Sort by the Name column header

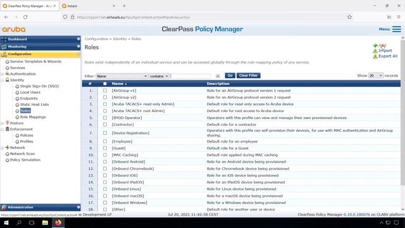point(118,84)
